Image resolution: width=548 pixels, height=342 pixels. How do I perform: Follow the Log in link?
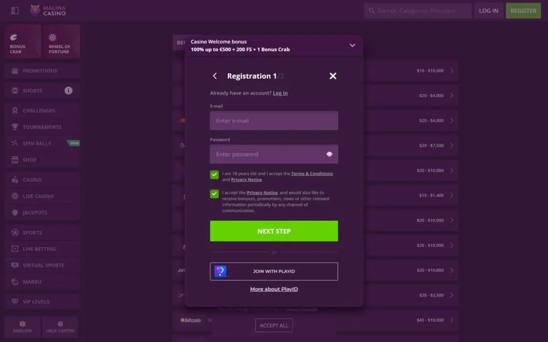click(x=280, y=93)
